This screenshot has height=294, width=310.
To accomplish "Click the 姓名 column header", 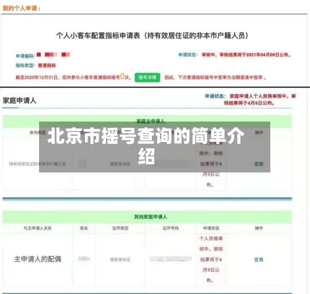I will pyautogui.click(x=84, y=228).
